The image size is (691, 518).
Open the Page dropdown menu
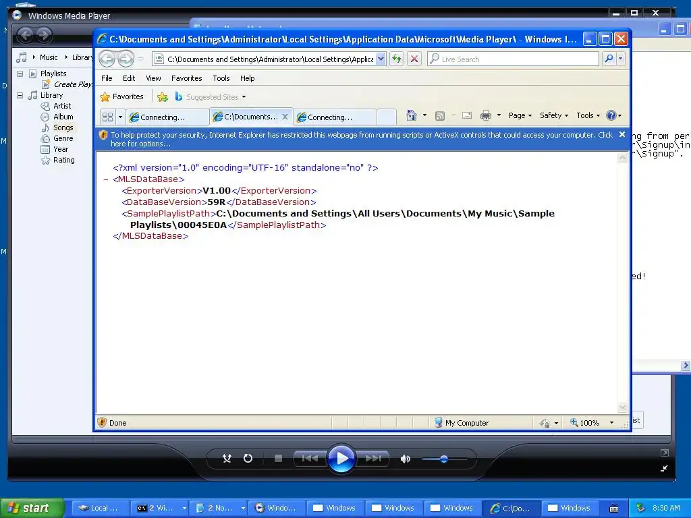point(520,115)
